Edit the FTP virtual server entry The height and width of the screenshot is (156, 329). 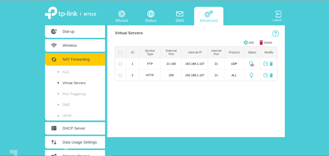pos(265,64)
